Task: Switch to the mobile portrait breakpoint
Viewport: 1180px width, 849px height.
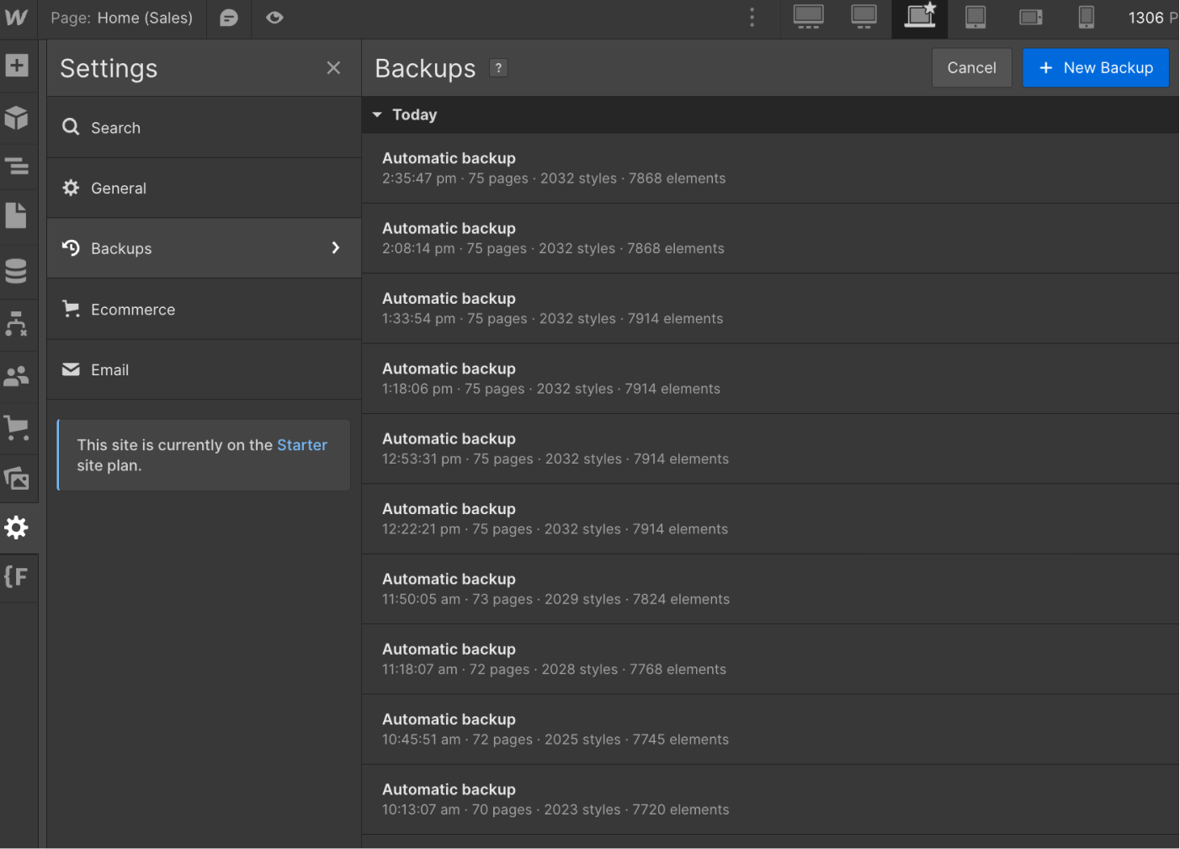Action: pyautogui.click(x=1086, y=18)
